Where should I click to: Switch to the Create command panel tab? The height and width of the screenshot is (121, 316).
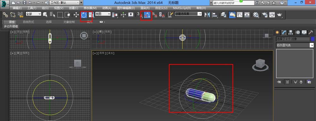(x=277, y=32)
